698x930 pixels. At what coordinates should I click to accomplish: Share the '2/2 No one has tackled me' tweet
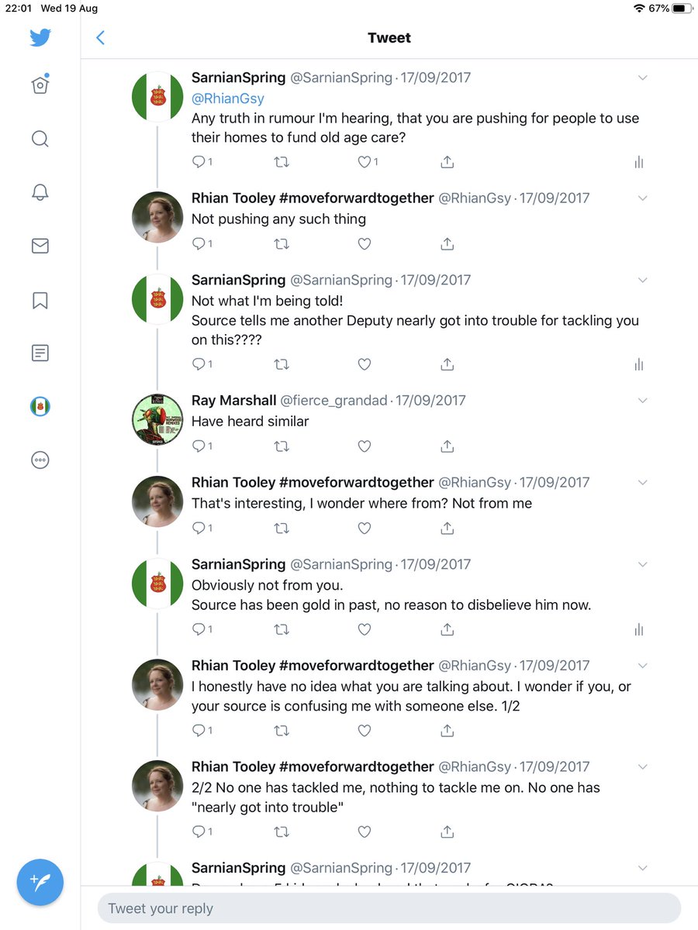[x=447, y=832]
